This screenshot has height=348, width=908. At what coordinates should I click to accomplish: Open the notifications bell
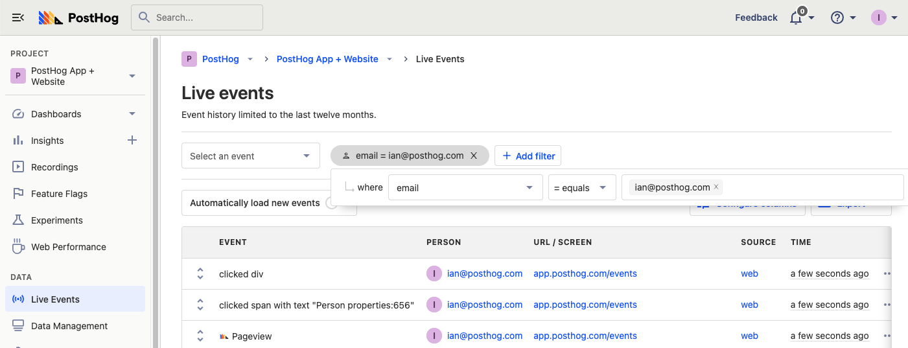[797, 17]
